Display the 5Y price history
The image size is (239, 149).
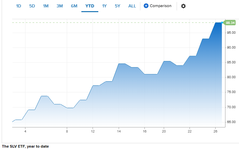pyautogui.click(x=117, y=6)
